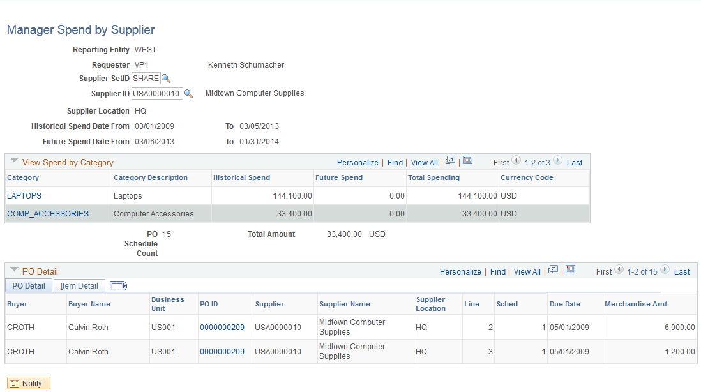Pop out View Spend by Category in new window
This screenshot has width=701, height=392.
pos(452,162)
